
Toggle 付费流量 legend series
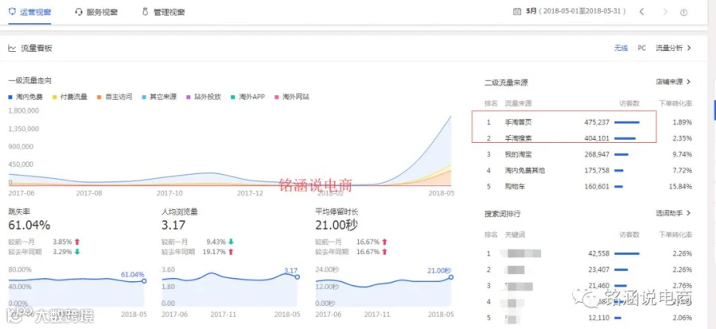click(x=70, y=97)
